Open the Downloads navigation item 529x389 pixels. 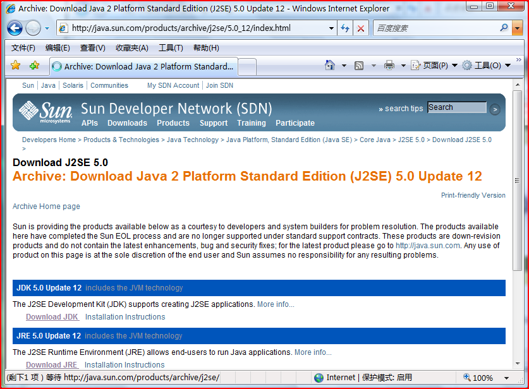(127, 123)
